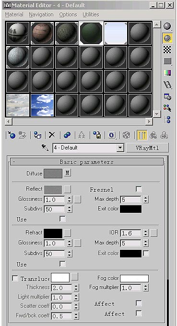Click Reflect color map button
This screenshot has width=177, height=326.
[x=67, y=189]
